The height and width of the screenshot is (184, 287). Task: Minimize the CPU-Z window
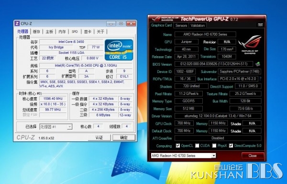[111, 23]
